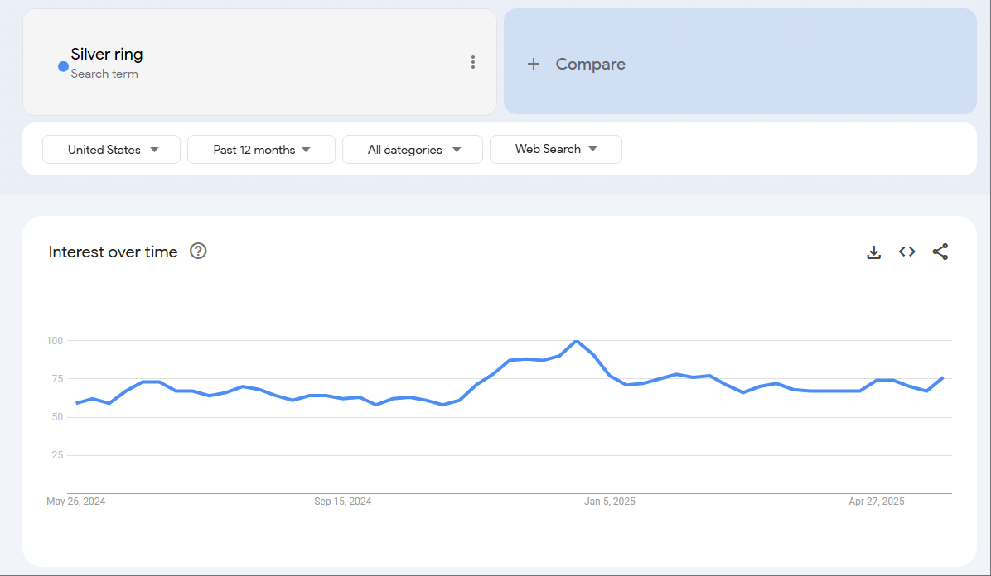
Task: Click the May 26, 2024 axis label
Action: coord(75,501)
